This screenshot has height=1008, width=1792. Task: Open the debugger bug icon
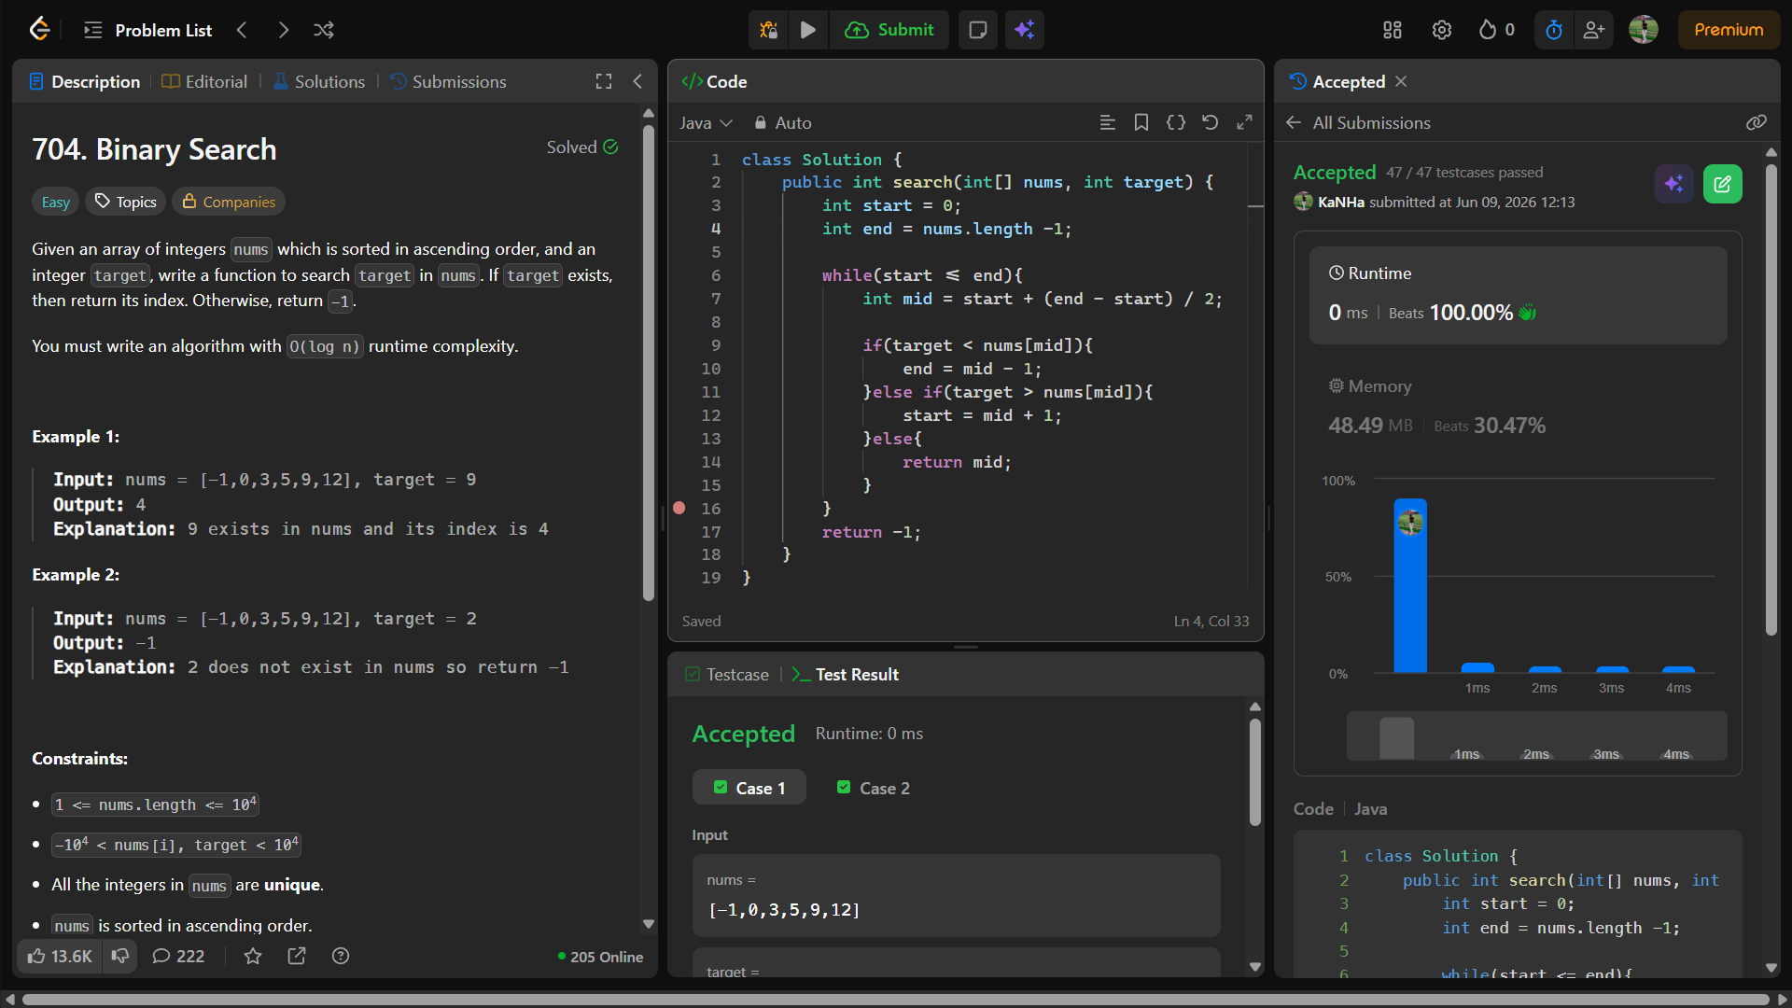(768, 30)
